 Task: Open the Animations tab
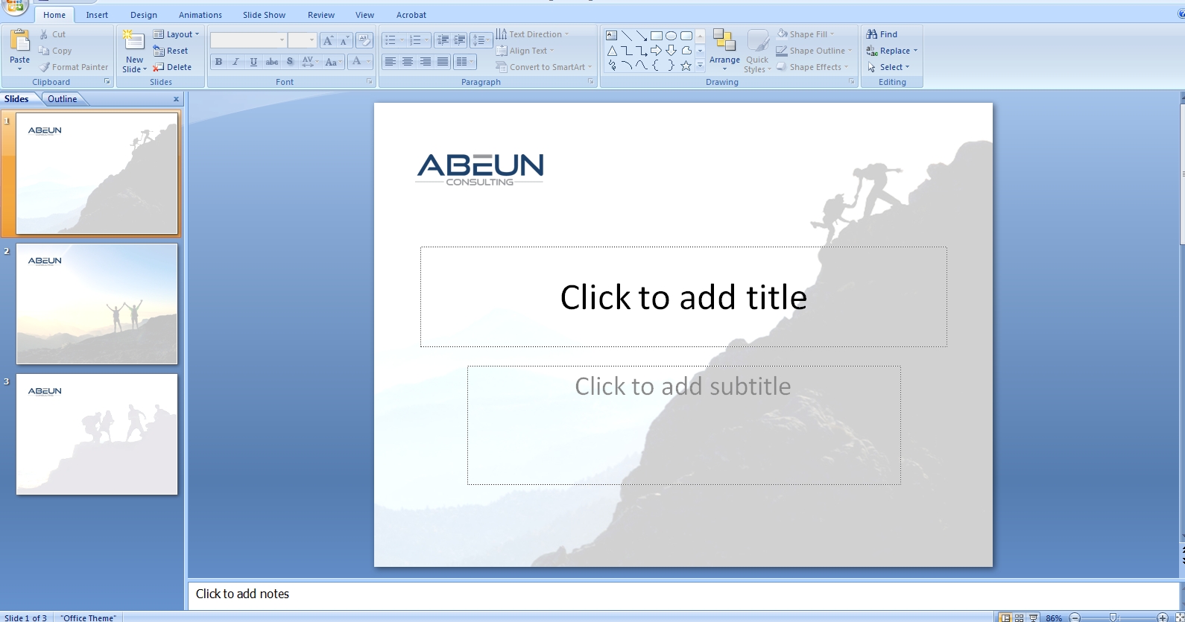pyautogui.click(x=200, y=15)
